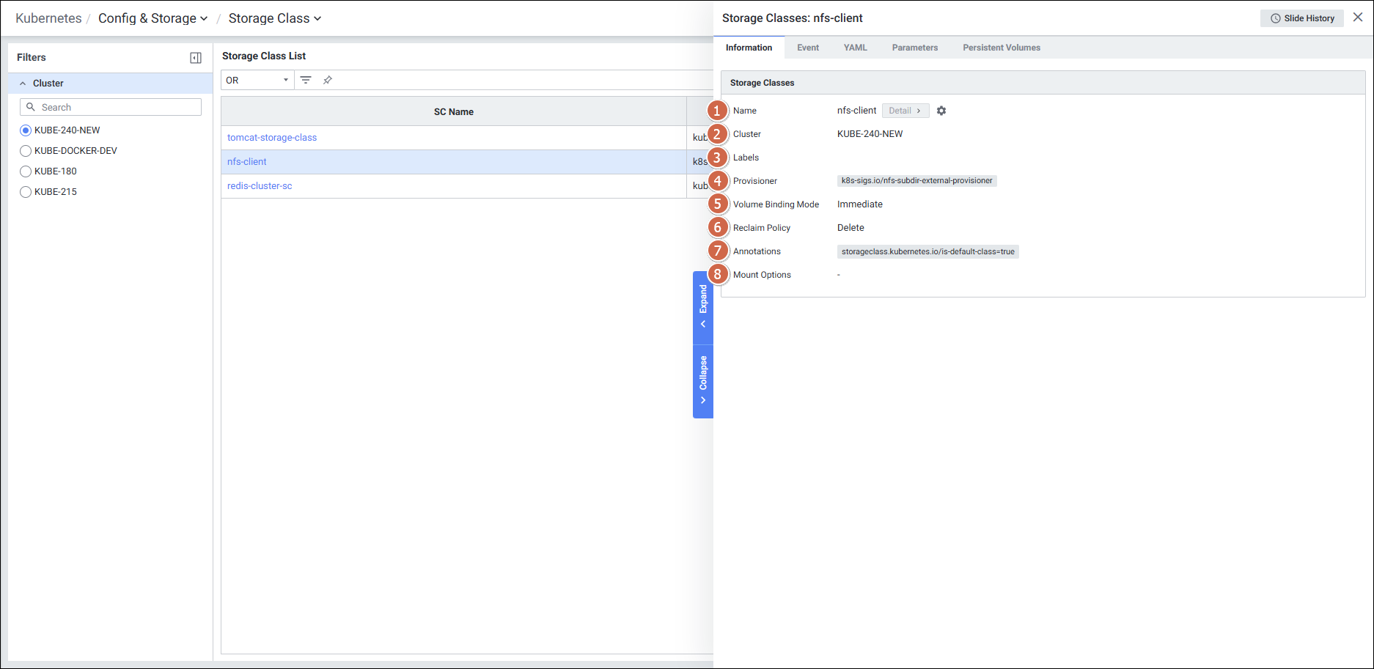Open Slide History
This screenshot has width=1374, height=669.
(1302, 18)
